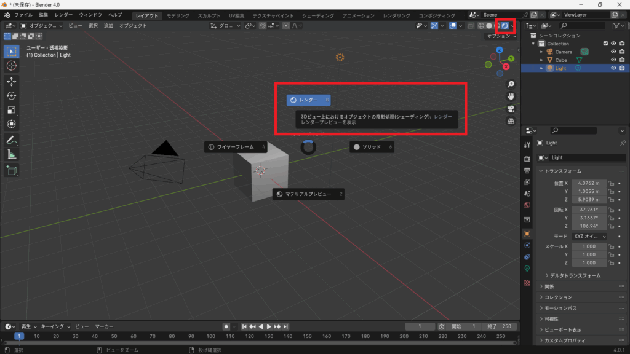Hide Camera in viewport via eye icon

click(613, 52)
